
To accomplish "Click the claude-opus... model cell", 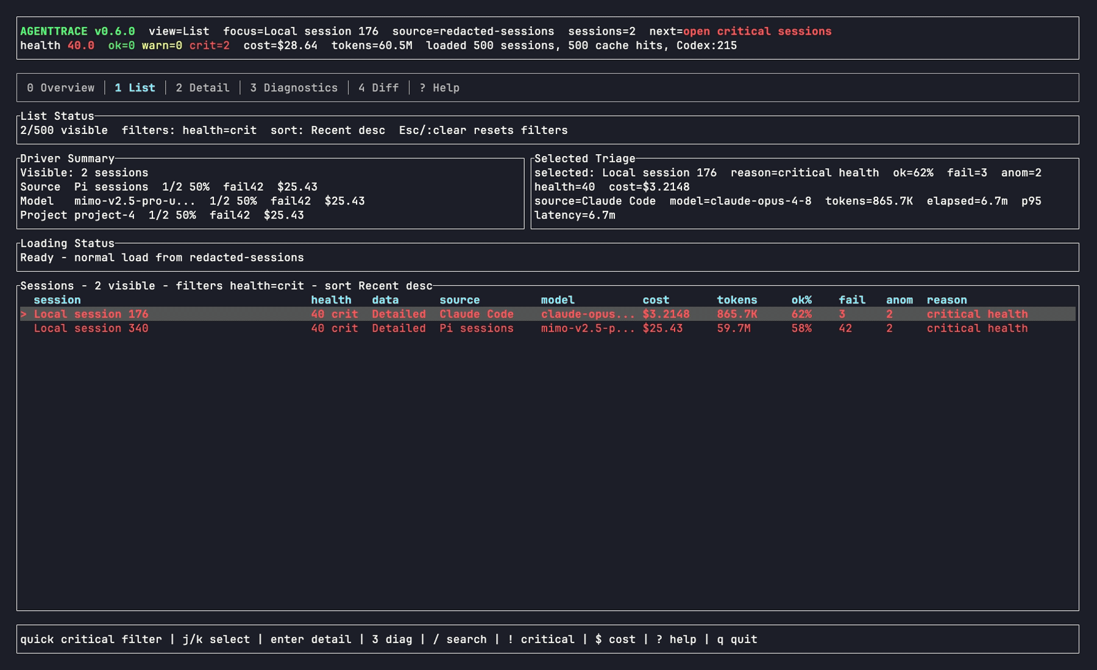I will 588,314.
